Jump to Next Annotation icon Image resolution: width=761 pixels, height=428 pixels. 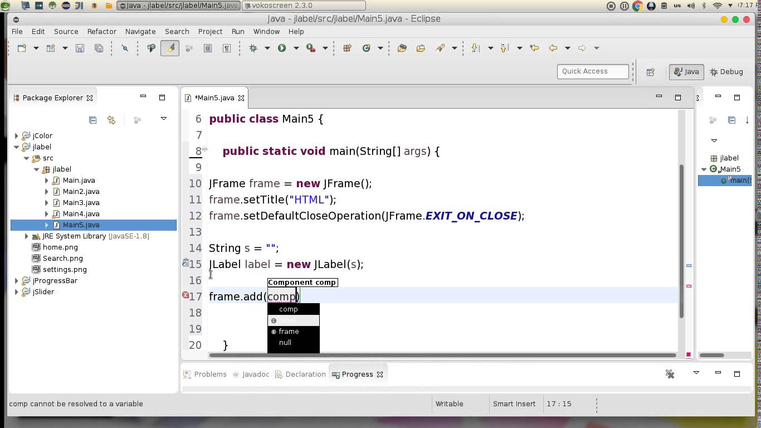(x=475, y=48)
